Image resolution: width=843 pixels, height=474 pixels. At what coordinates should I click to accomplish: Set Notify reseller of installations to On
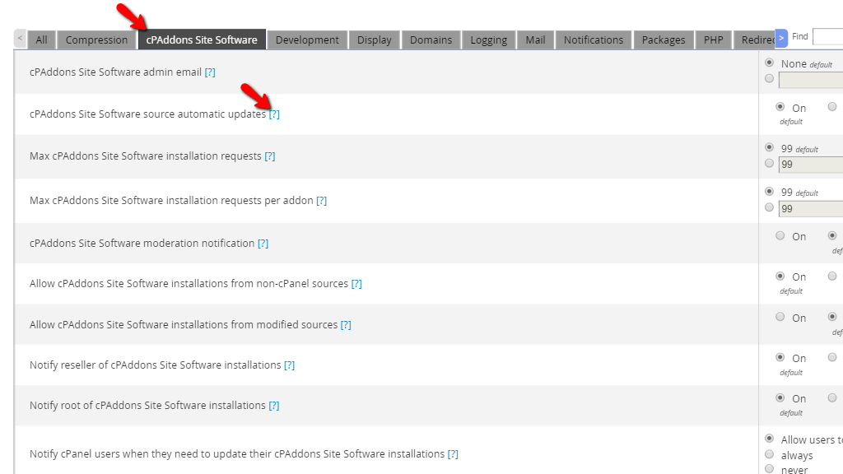coord(780,357)
